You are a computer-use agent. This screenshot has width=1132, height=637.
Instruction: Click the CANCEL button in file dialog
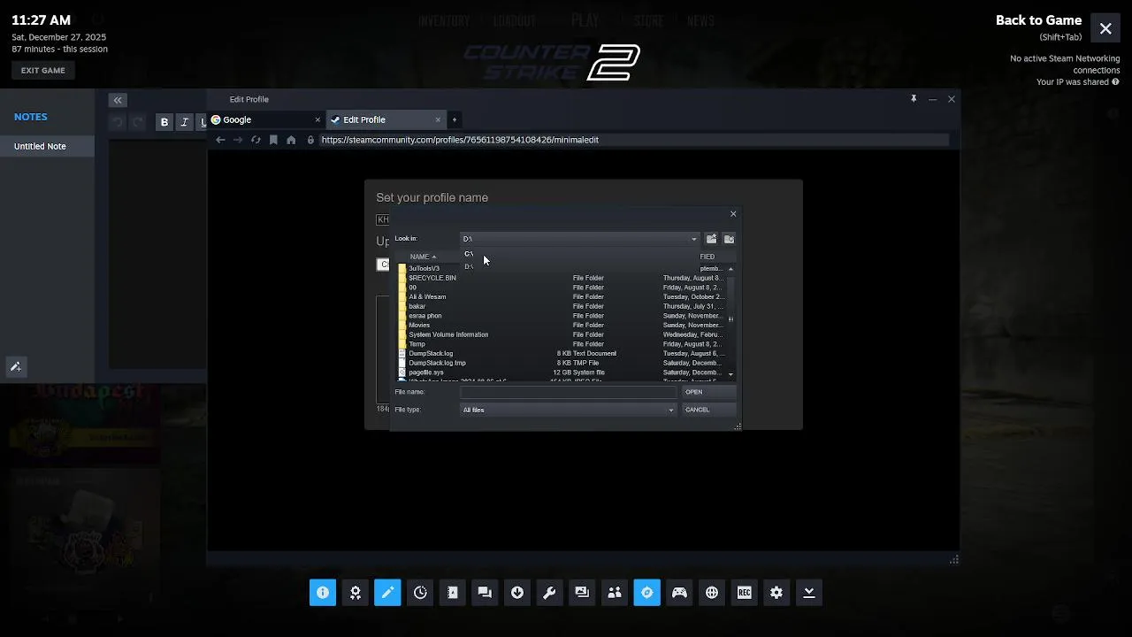pyautogui.click(x=709, y=410)
